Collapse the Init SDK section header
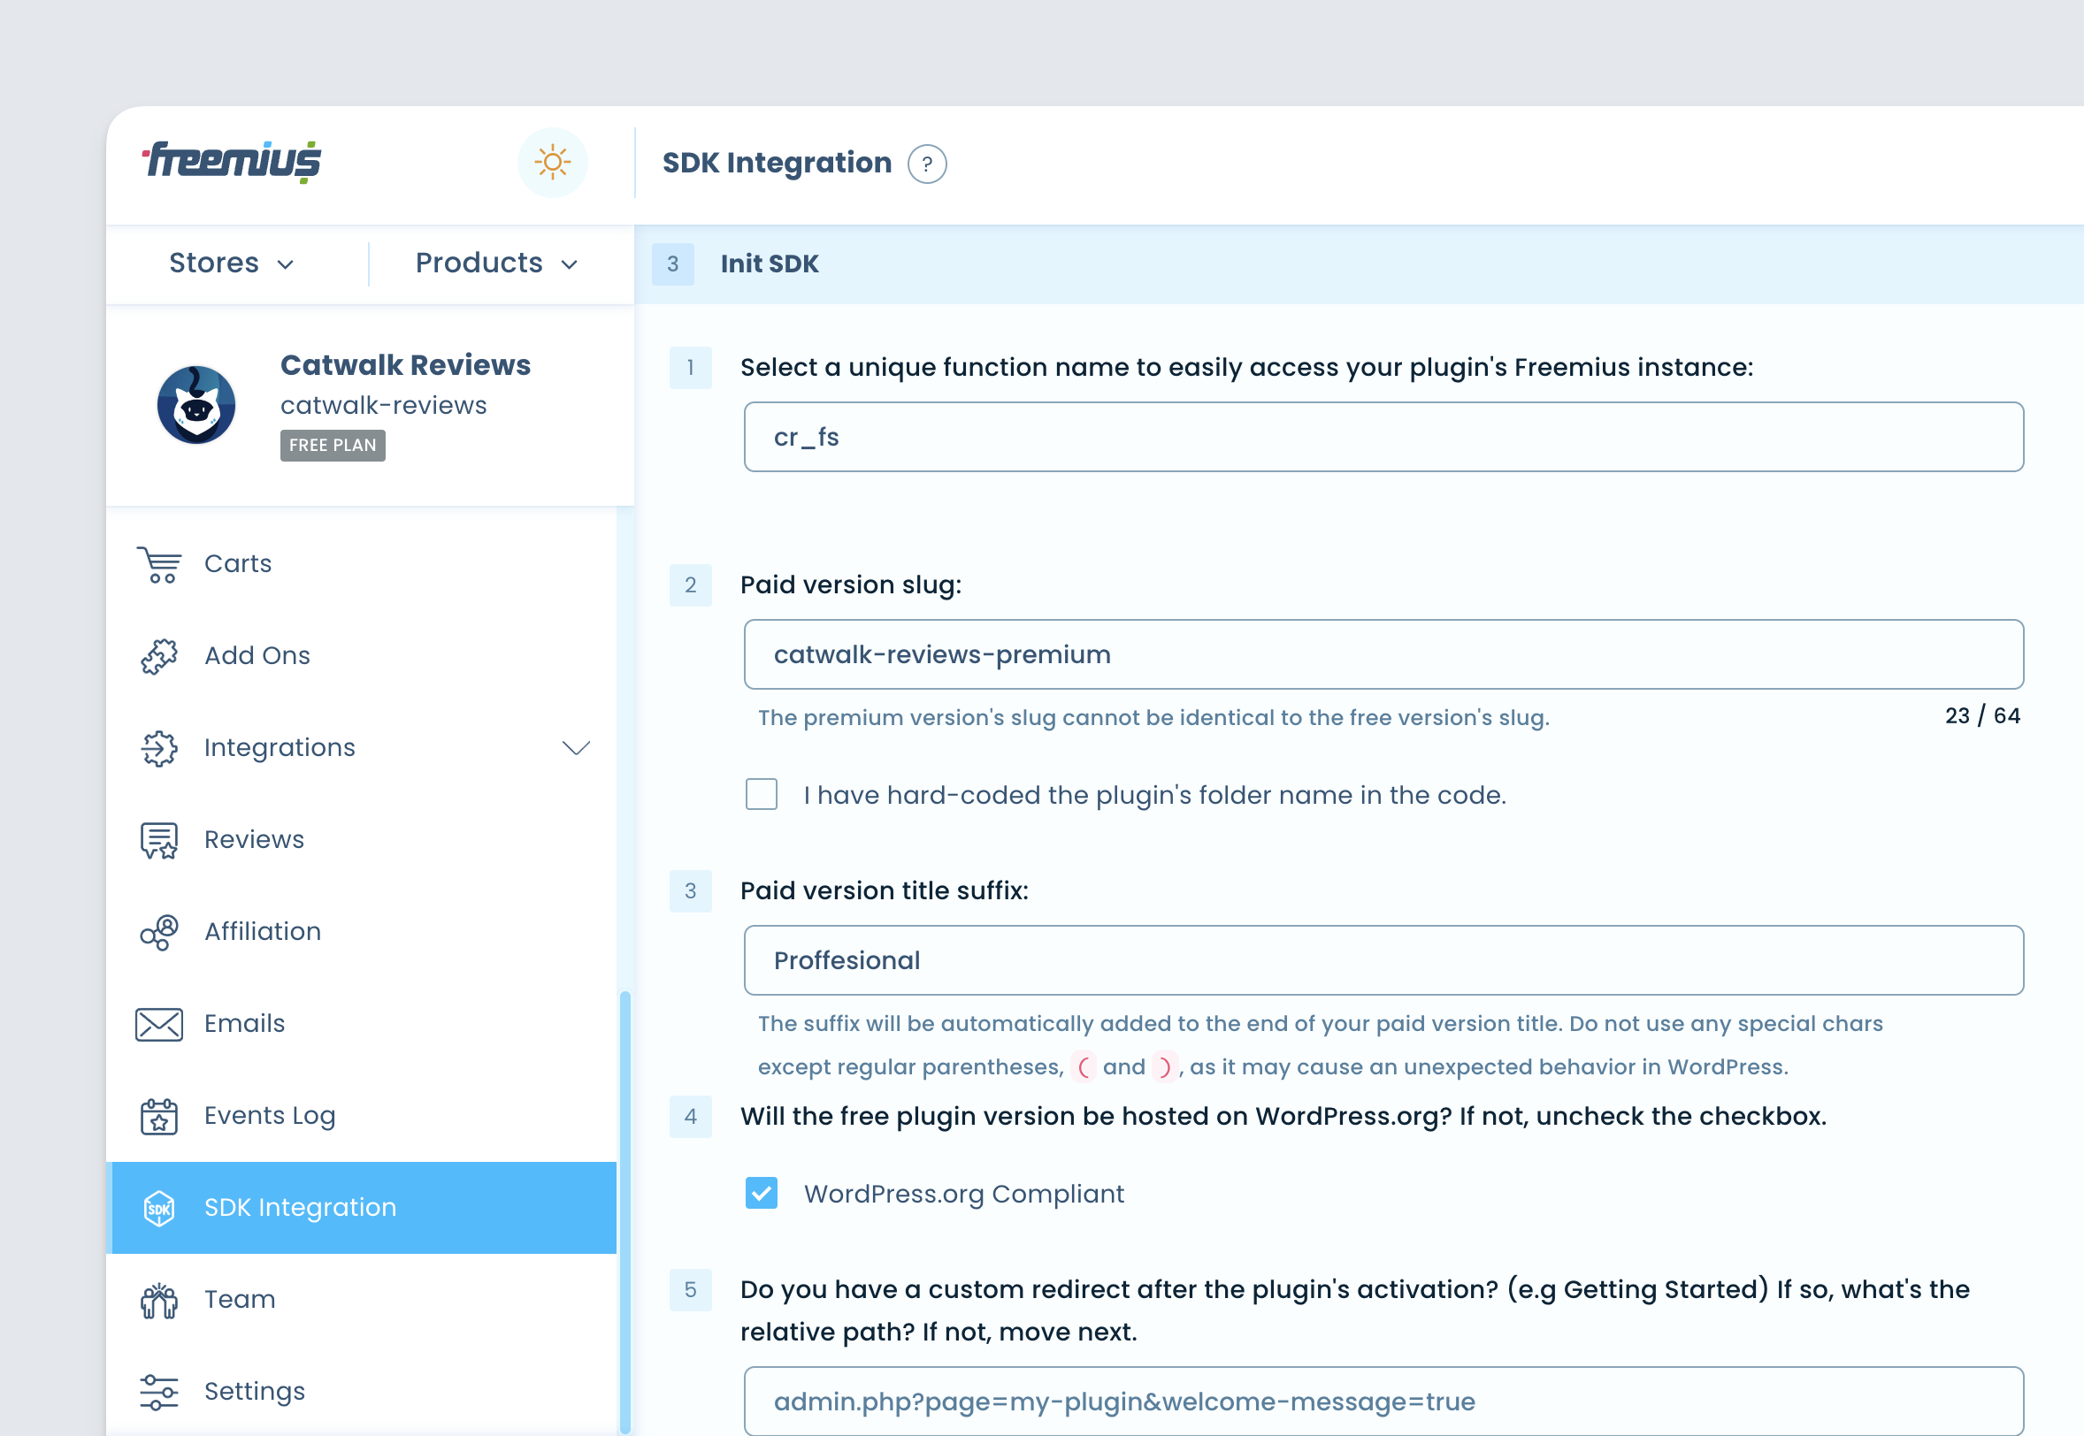 (x=1359, y=264)
